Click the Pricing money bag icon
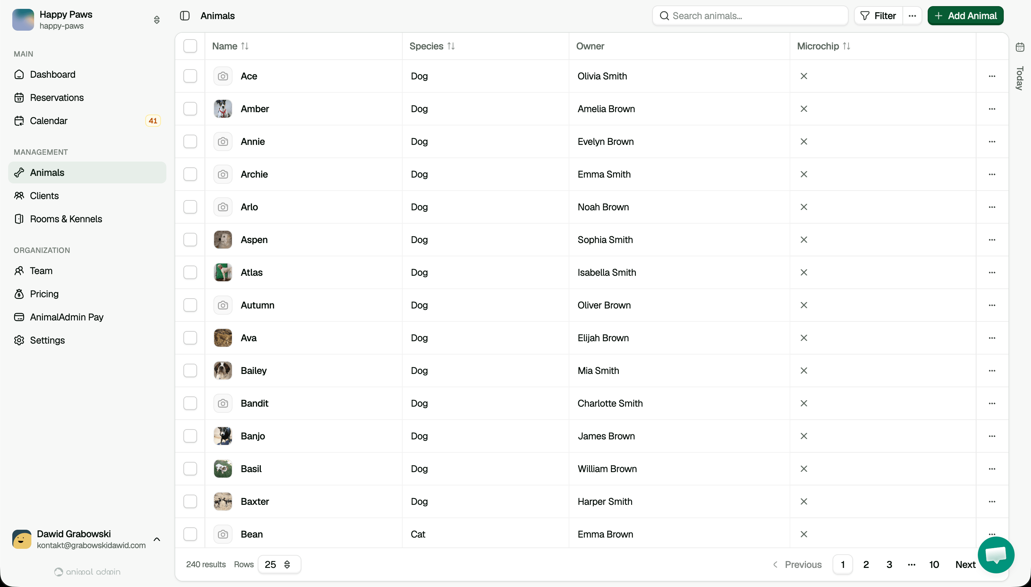Image resolution: width=1031 pixels, height=587 pixels. [19, 294]
